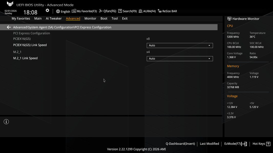Click the 12.384 V reading

point(232,107)
